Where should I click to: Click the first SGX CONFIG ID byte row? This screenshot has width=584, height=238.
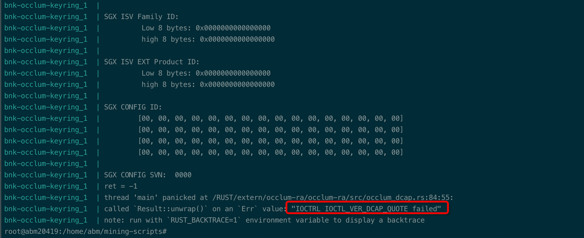click(271, 118)
